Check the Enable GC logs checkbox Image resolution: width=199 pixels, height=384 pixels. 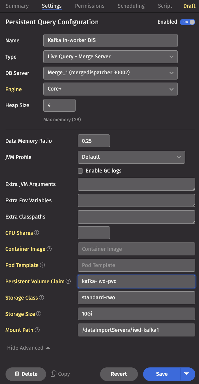(80, 171)
